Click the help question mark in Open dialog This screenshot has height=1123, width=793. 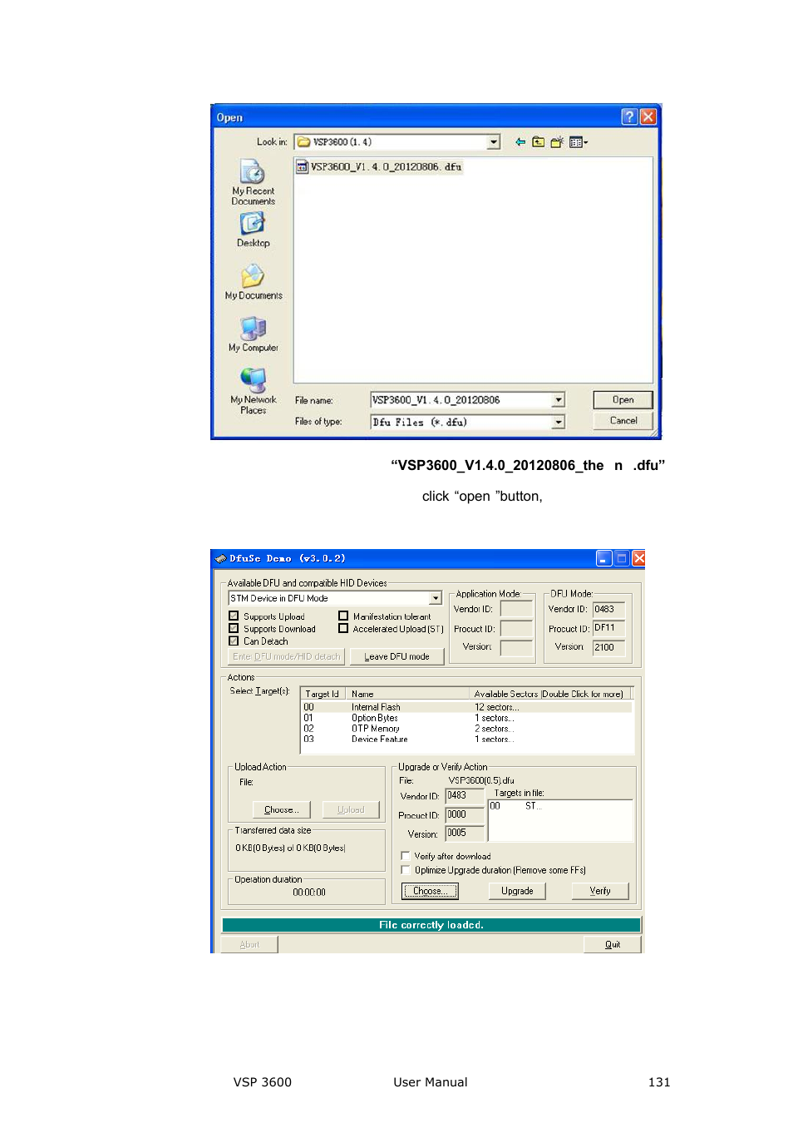(629, 117)
